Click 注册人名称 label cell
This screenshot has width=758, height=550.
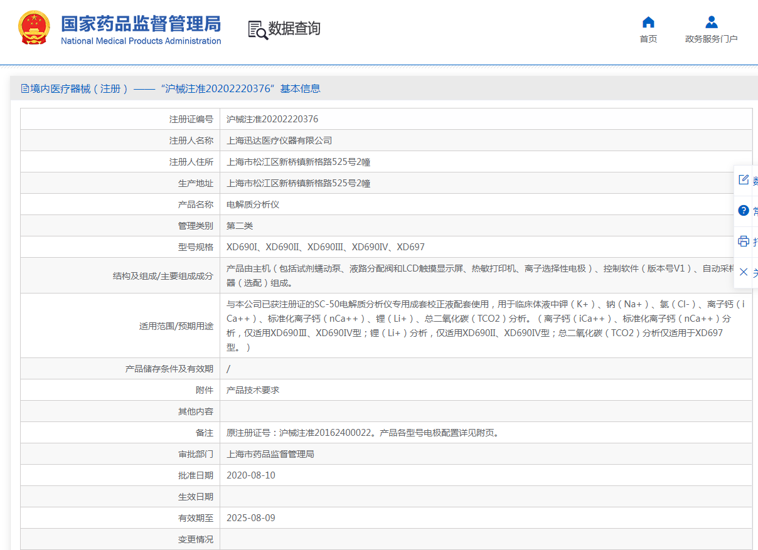[x=120, y=140]
